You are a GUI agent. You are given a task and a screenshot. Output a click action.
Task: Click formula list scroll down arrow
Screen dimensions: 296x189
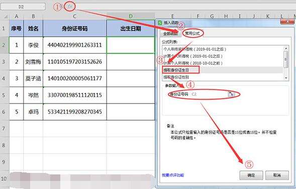(x=286, y=78)
